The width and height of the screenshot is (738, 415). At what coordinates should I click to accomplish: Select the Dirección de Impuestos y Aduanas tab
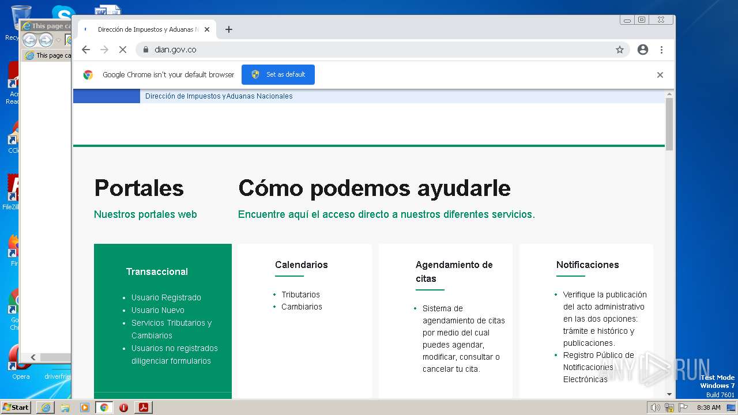click(147, 29)
